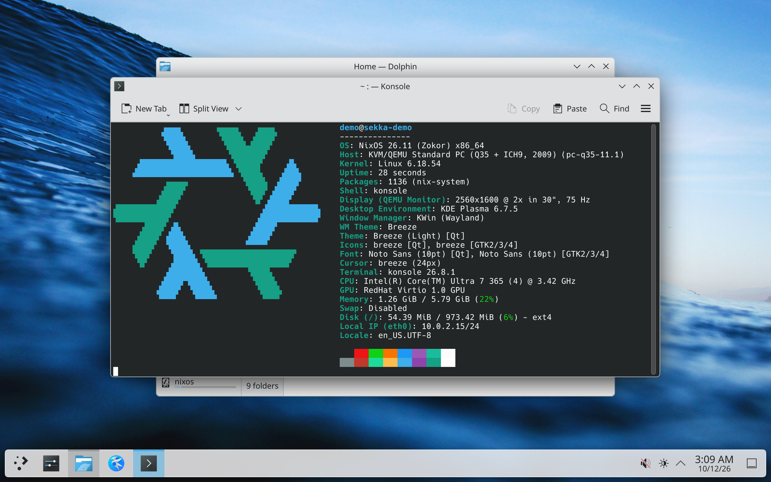Open a New Tab in Konsole
The image size is (771, 482).
coord(144,109)
